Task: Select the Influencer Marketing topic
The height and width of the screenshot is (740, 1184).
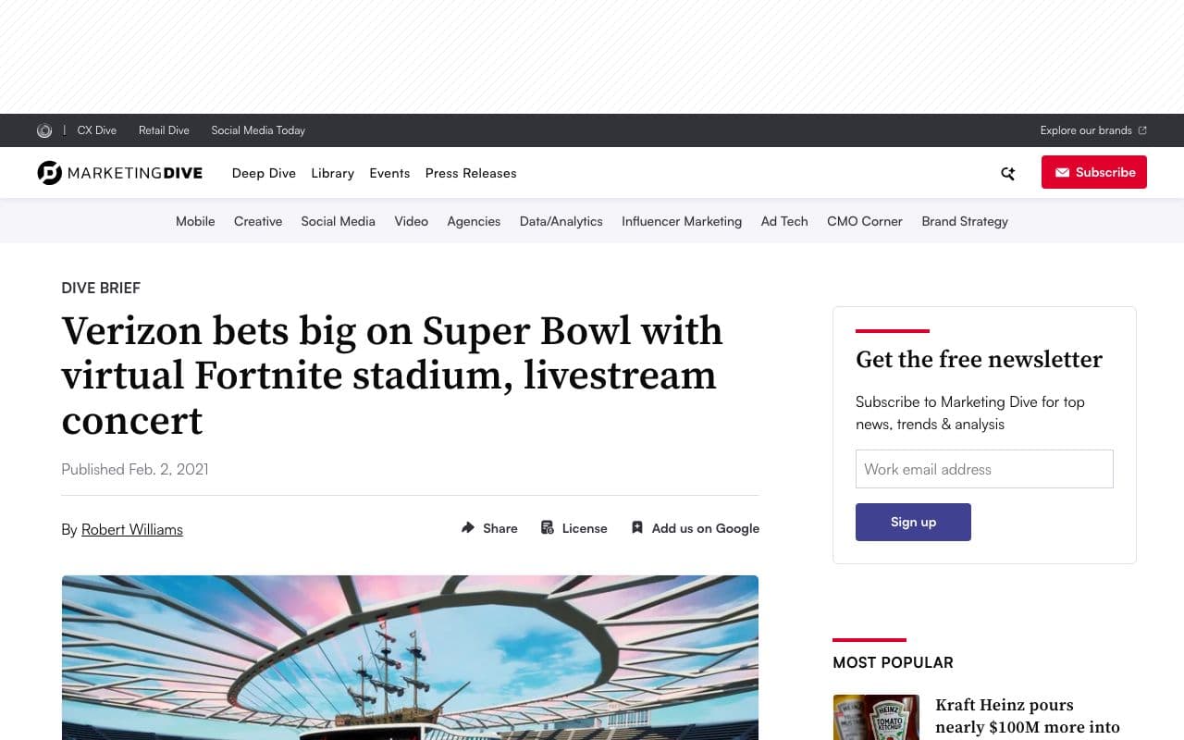Action: [682, 221]
